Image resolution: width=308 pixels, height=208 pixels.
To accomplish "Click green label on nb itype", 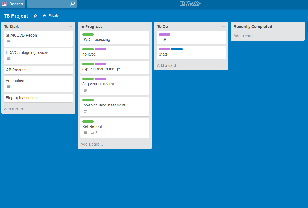I will pos(88,49).
